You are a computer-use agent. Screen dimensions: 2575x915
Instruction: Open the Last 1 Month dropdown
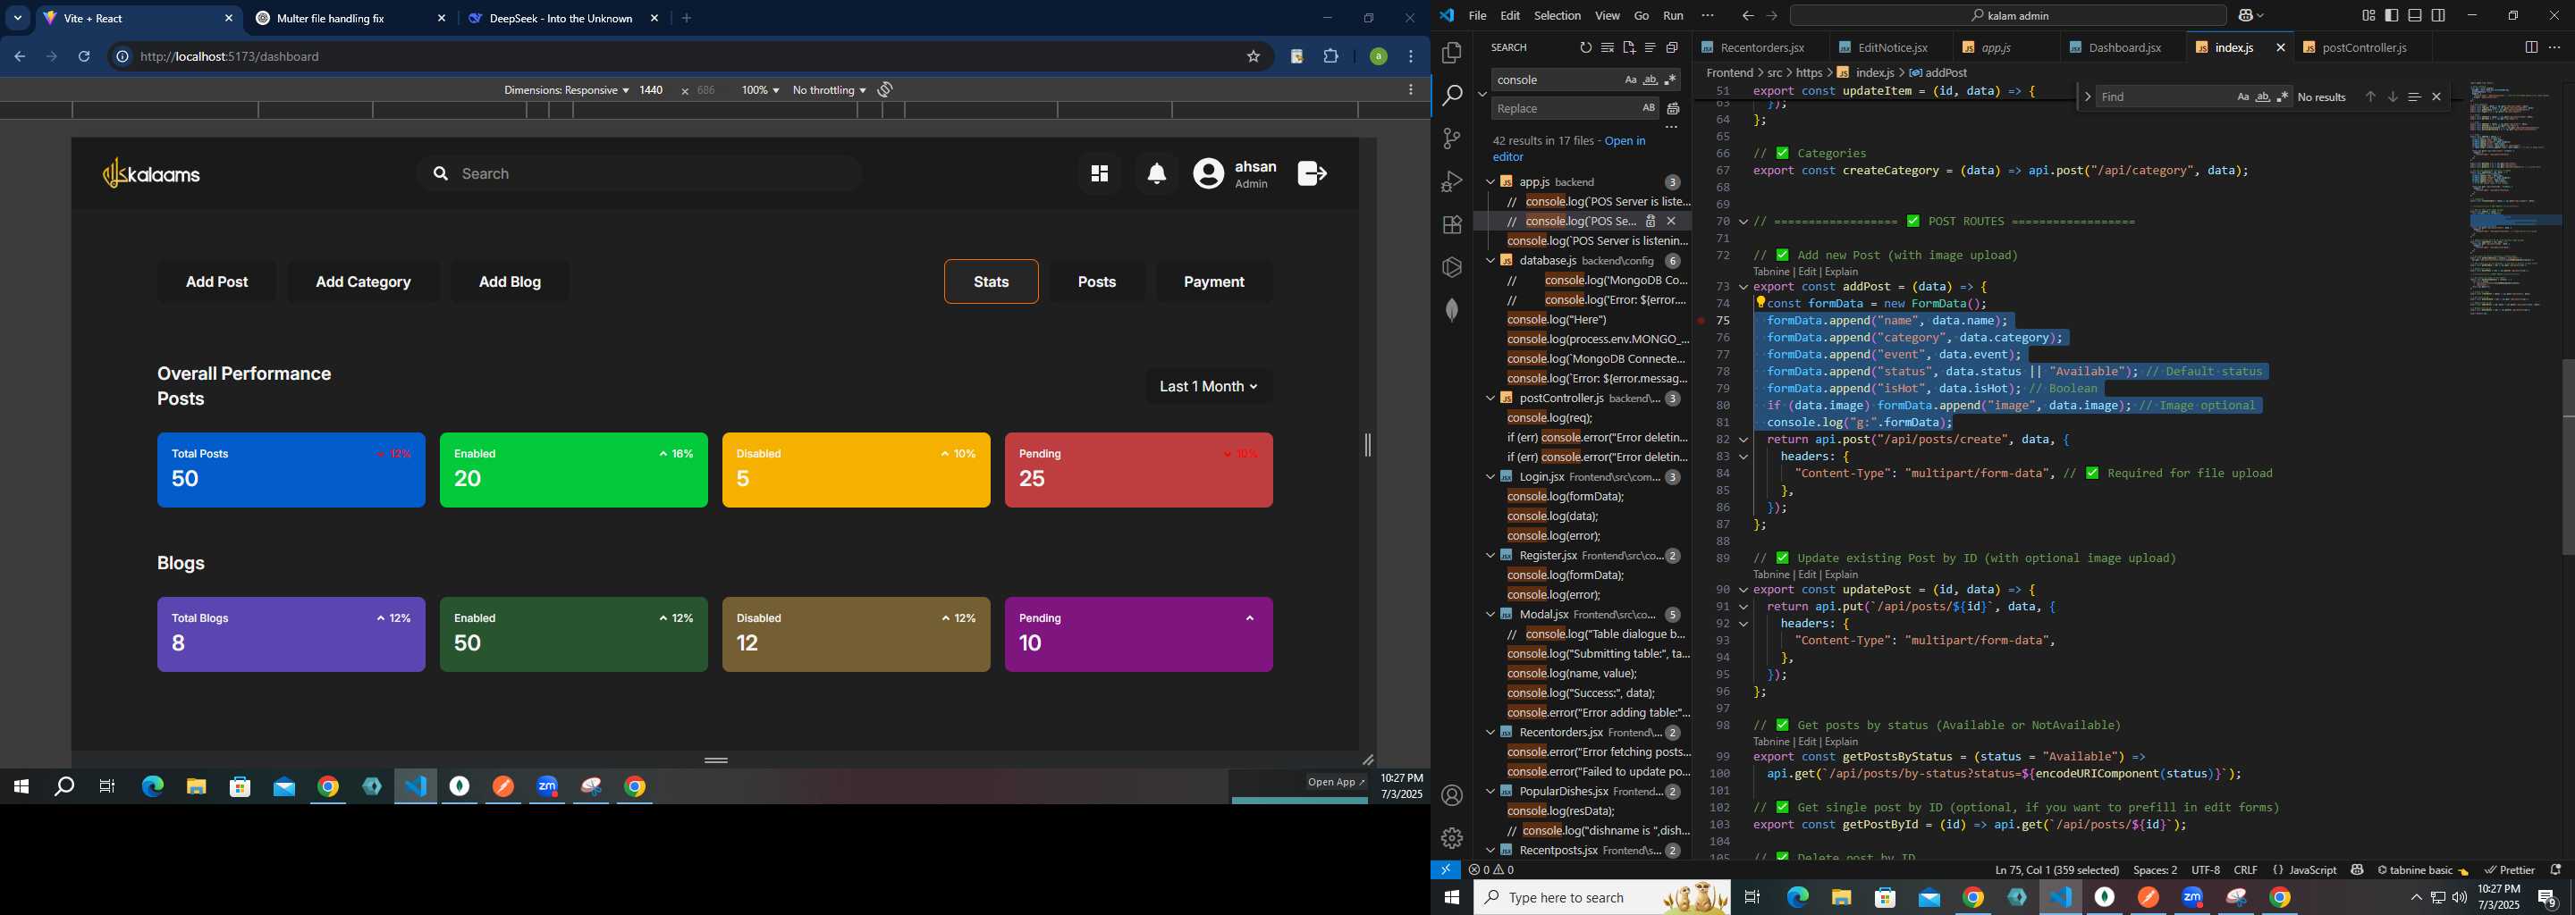click(x=1209, y=387)
